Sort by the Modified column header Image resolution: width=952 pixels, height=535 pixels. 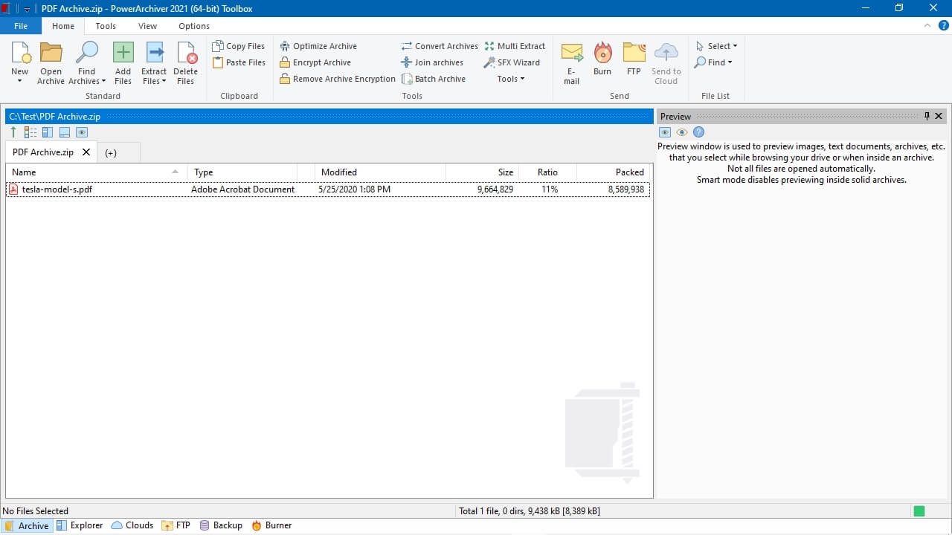[380, 172]
